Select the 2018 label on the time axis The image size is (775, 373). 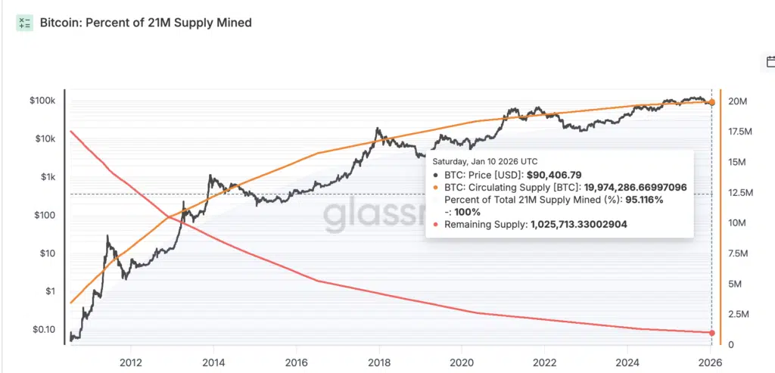pos(379,360)
